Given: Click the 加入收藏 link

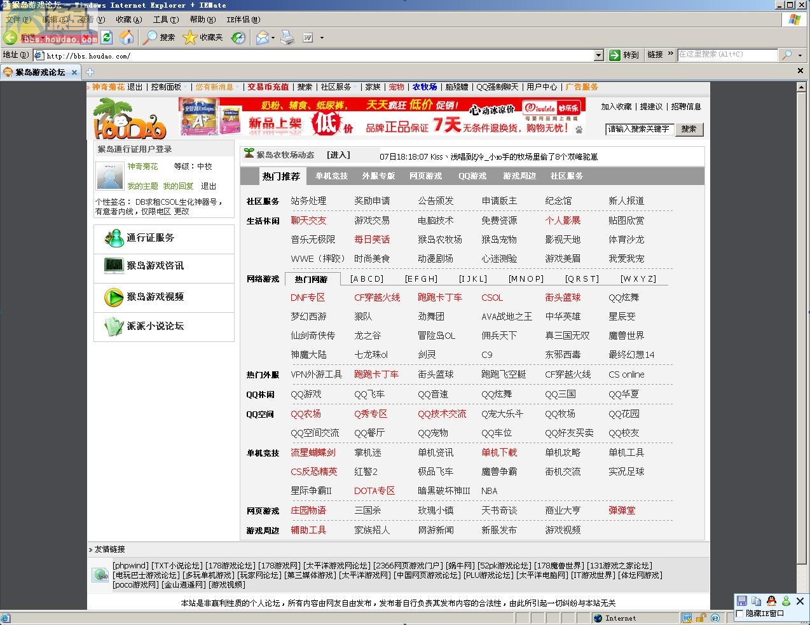Looking at the screenshot, I should point(616,107).
